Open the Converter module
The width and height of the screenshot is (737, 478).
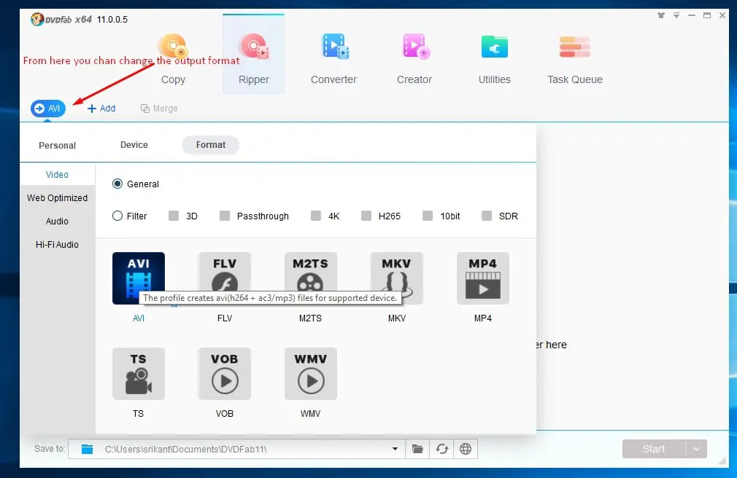[333, 59]
